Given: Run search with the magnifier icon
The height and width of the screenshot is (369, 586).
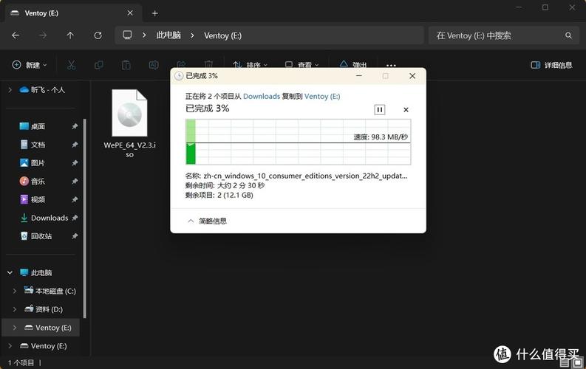Looking at the screenshot, I should point(568,35).
